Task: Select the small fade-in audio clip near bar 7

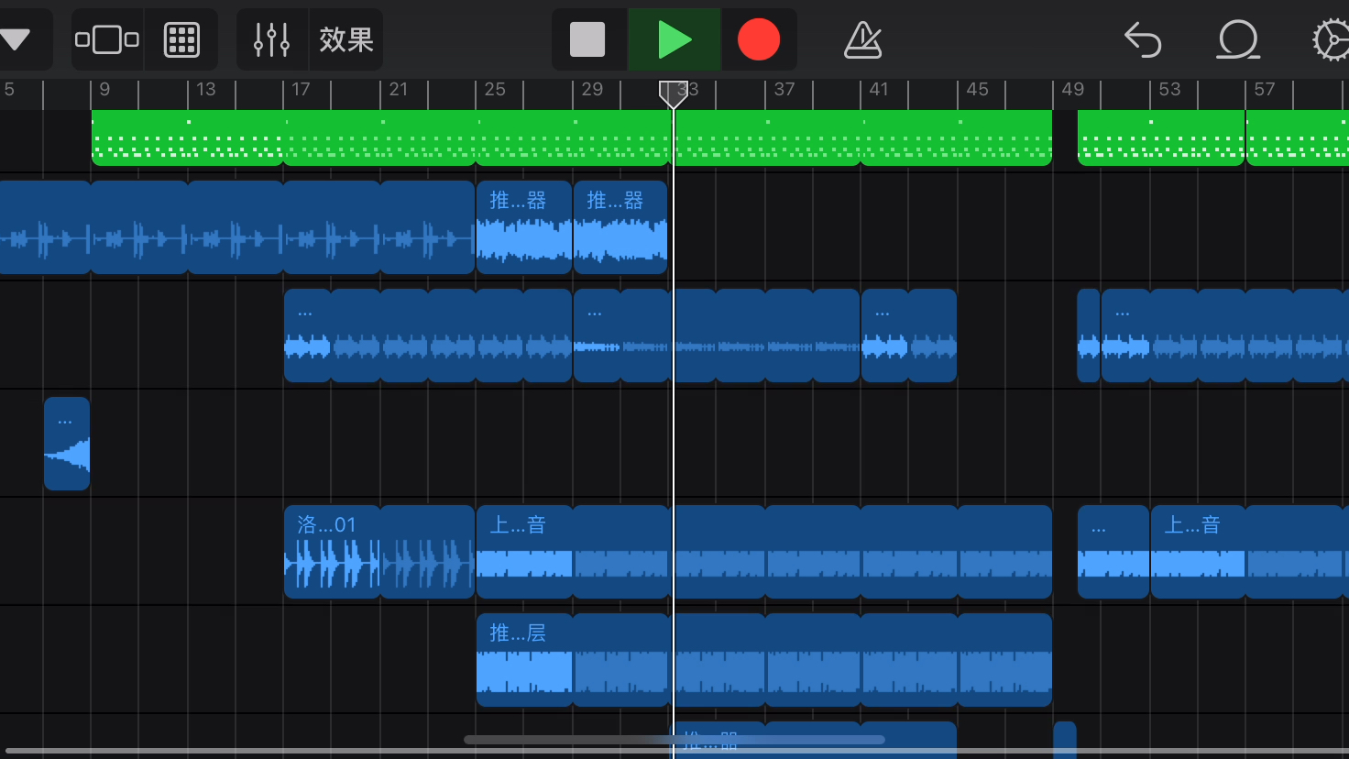Action: pyautogui.click(x=67, y=444)
